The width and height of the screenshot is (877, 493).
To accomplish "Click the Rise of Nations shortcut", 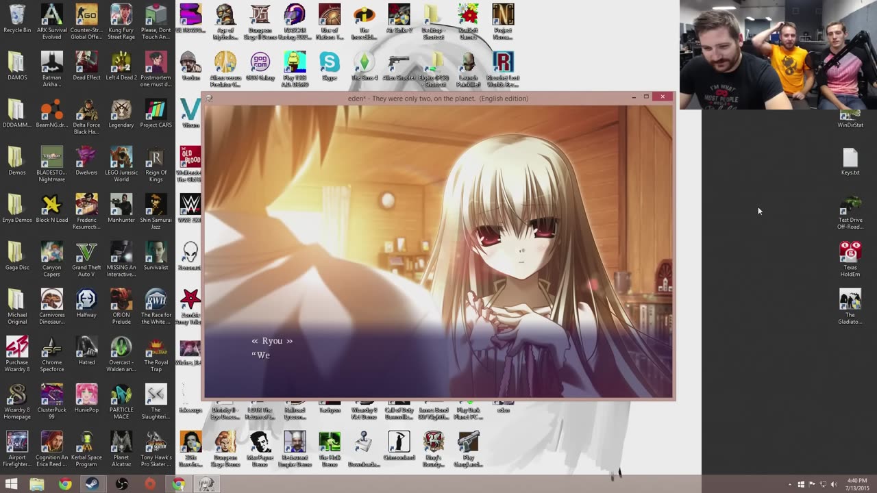I will click(329, 22).
